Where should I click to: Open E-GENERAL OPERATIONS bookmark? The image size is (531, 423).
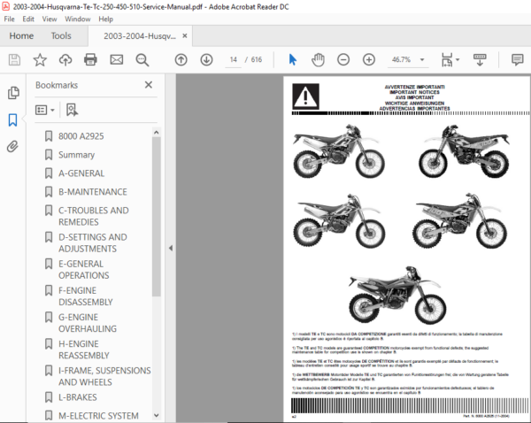pos(84,270)
